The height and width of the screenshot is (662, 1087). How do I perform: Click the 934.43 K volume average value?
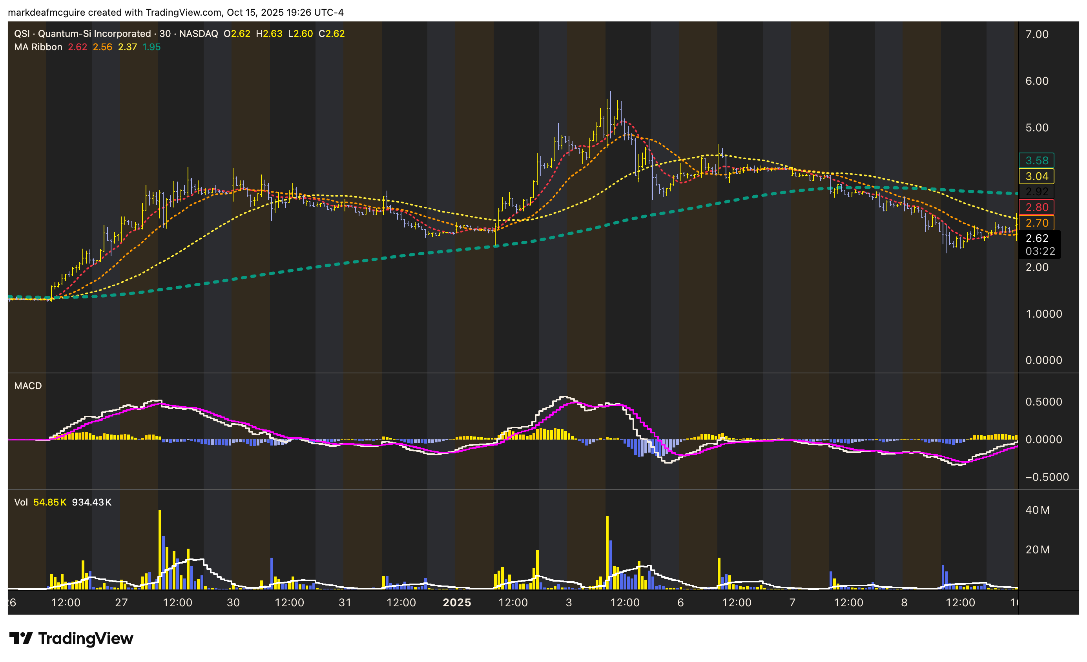[91, 502]
